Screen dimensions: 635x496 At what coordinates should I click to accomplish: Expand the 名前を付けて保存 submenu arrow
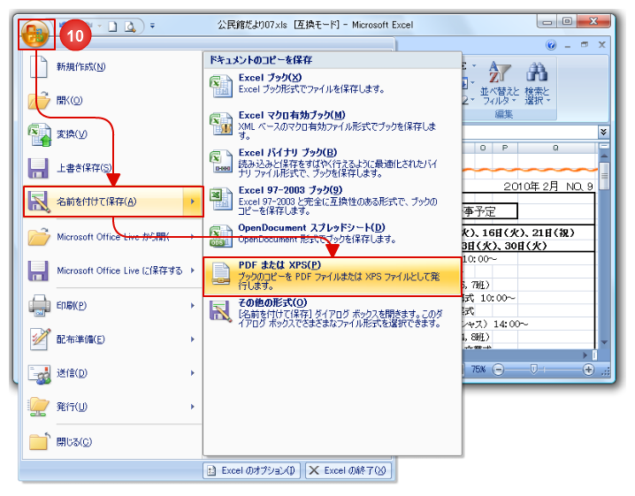click(193, 202)
